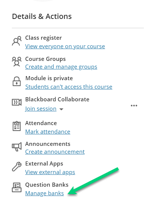Click the Create announcement link
152x216 pixels.
point(55,152)
